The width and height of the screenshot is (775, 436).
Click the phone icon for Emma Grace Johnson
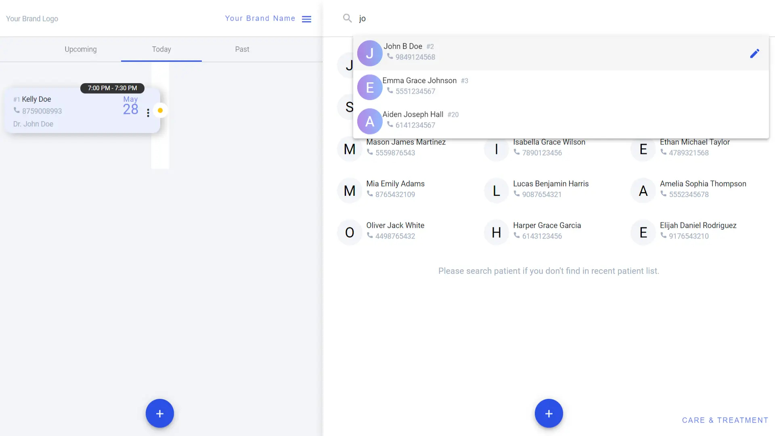[x=390, y=90]
